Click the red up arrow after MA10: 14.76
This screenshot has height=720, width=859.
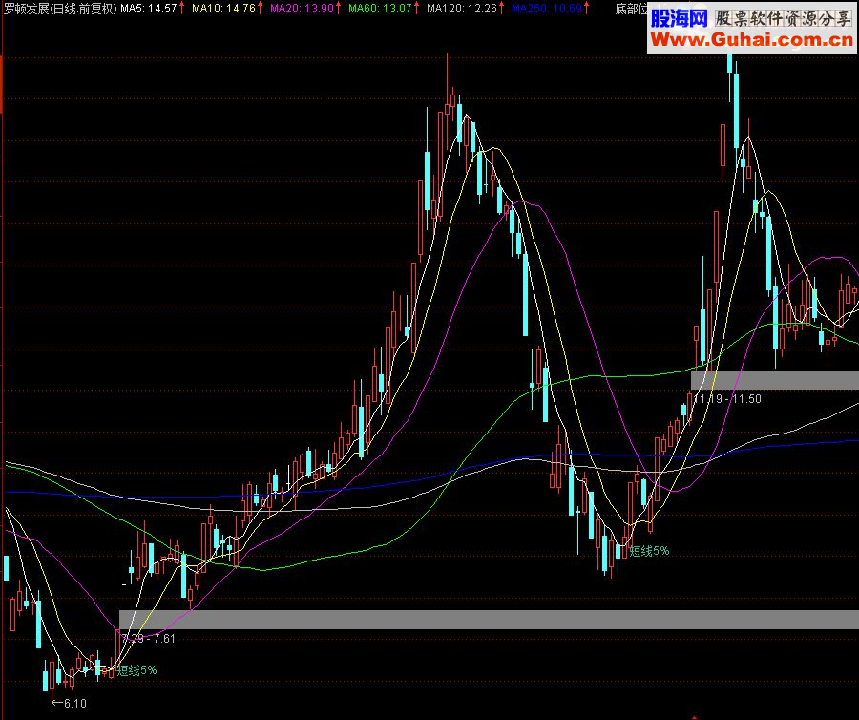click(x=260, y=9)
